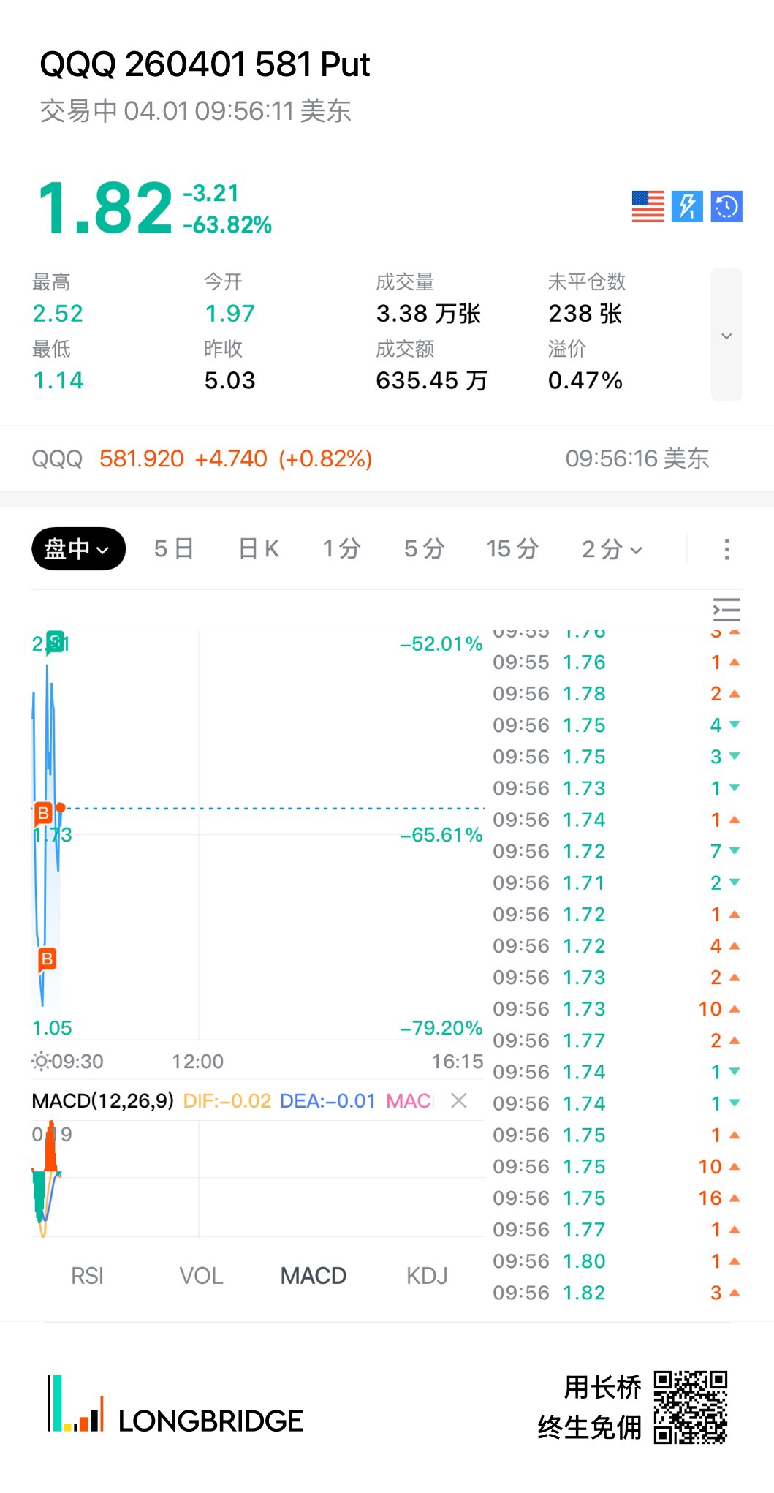Toggle the trade list layout icon
This screenshot has width=774, height=1493.
point(726,610)
